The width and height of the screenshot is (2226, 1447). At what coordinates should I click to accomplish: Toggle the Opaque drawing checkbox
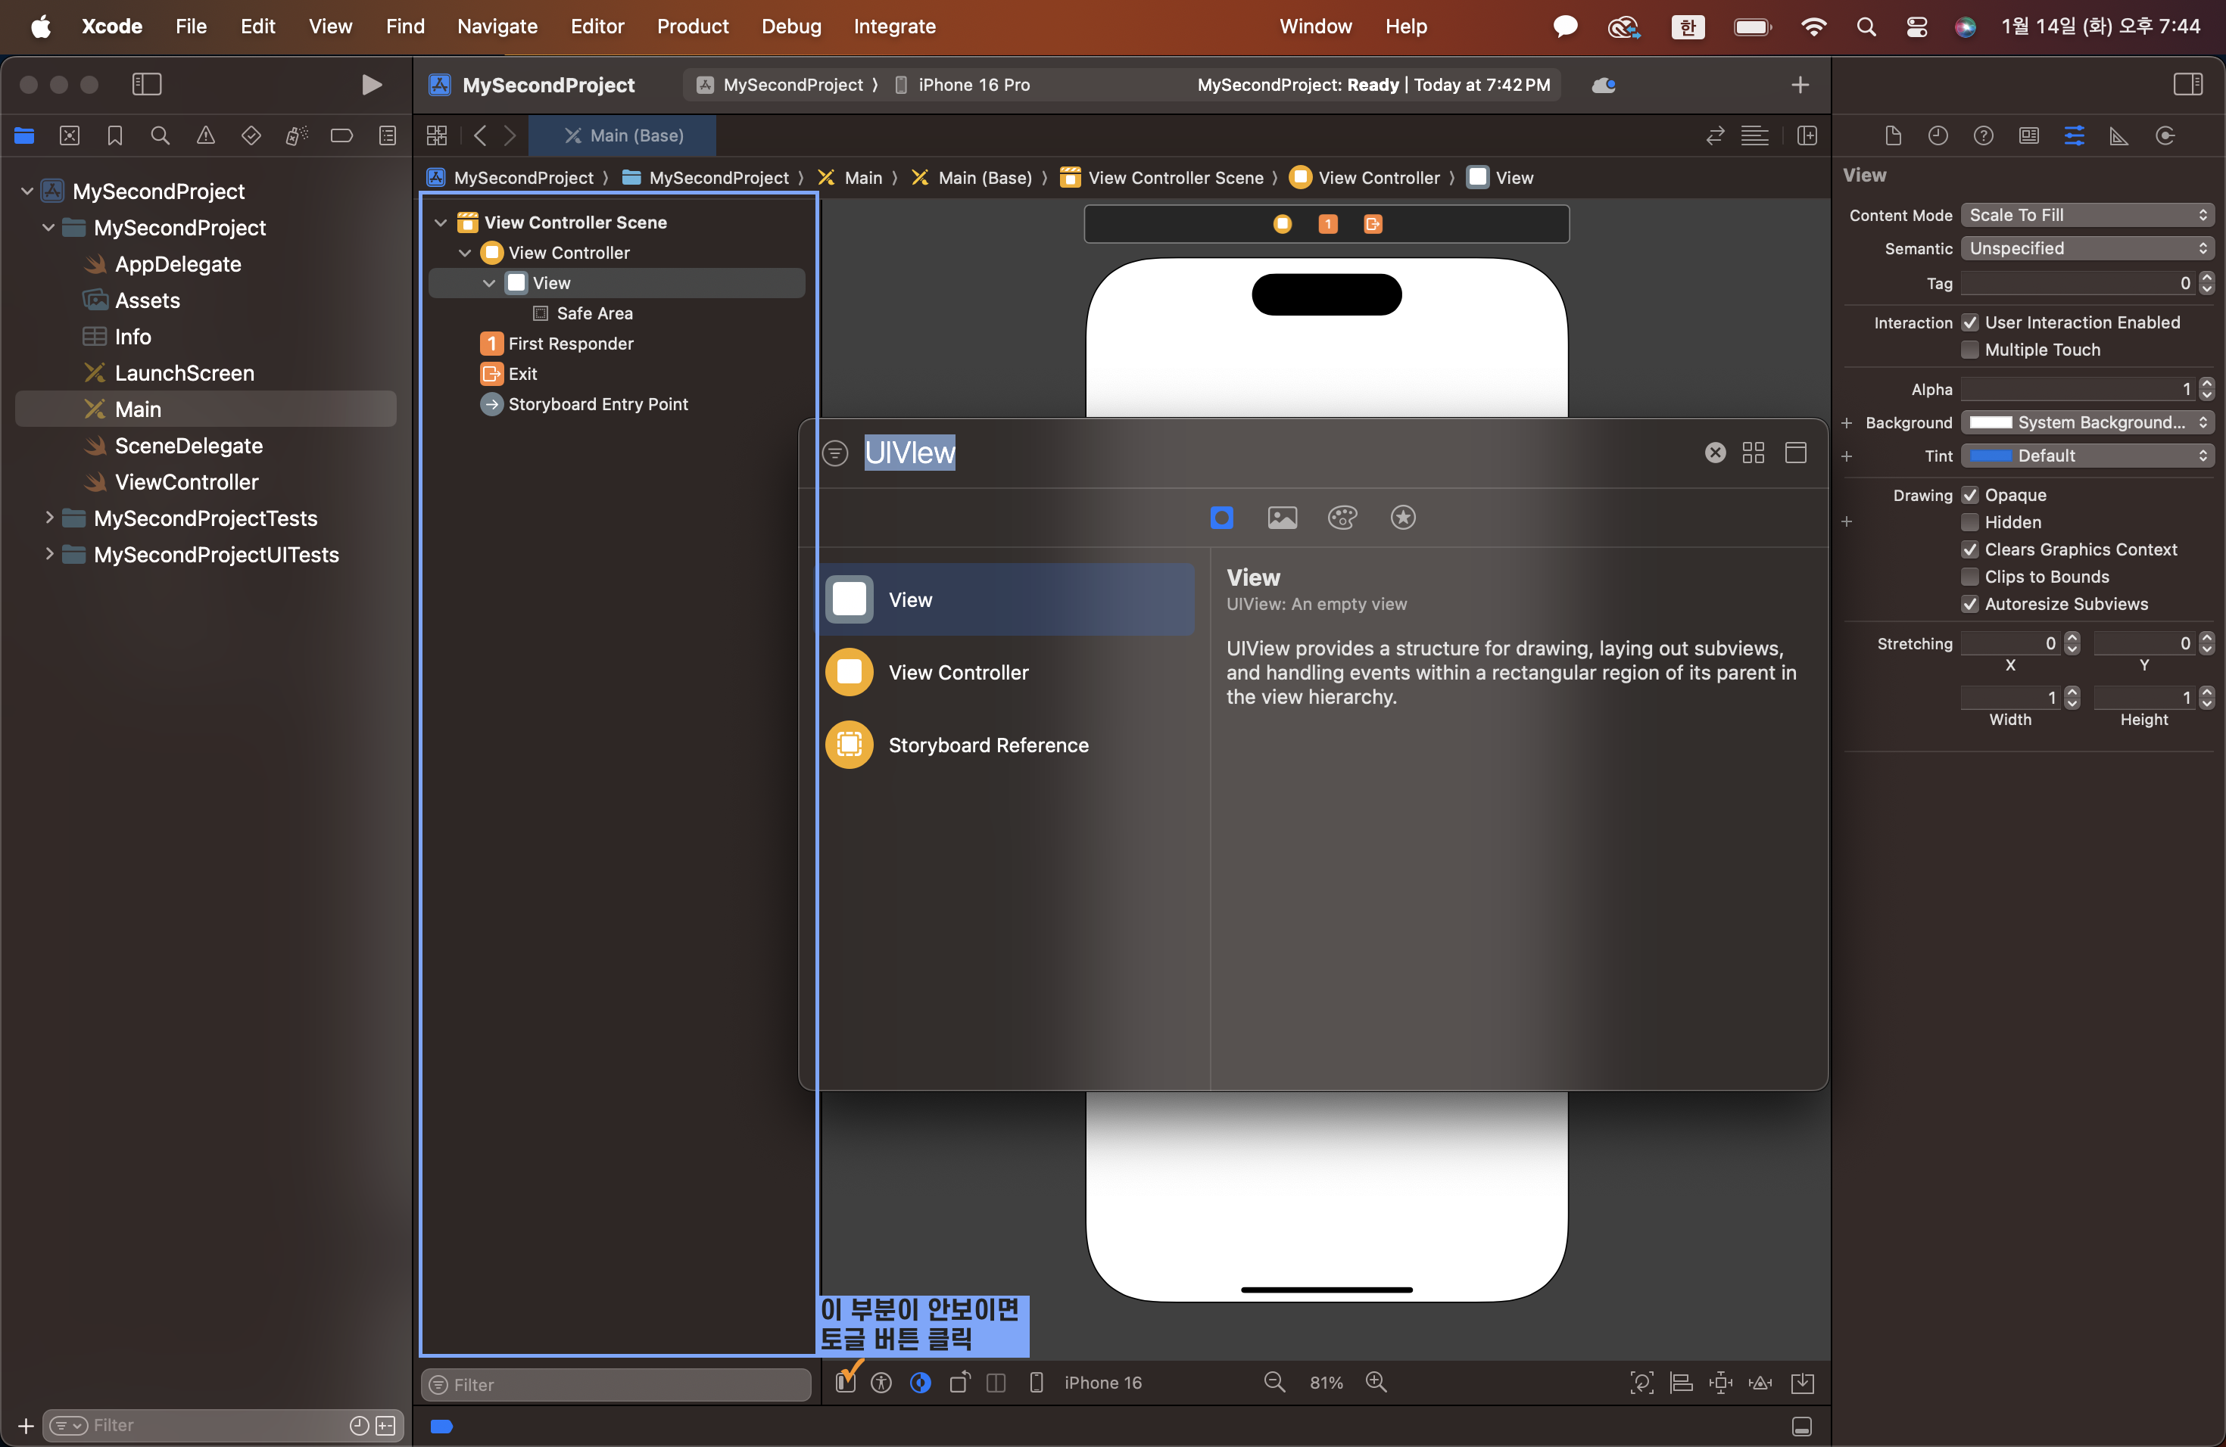(x=1970, y=494)
